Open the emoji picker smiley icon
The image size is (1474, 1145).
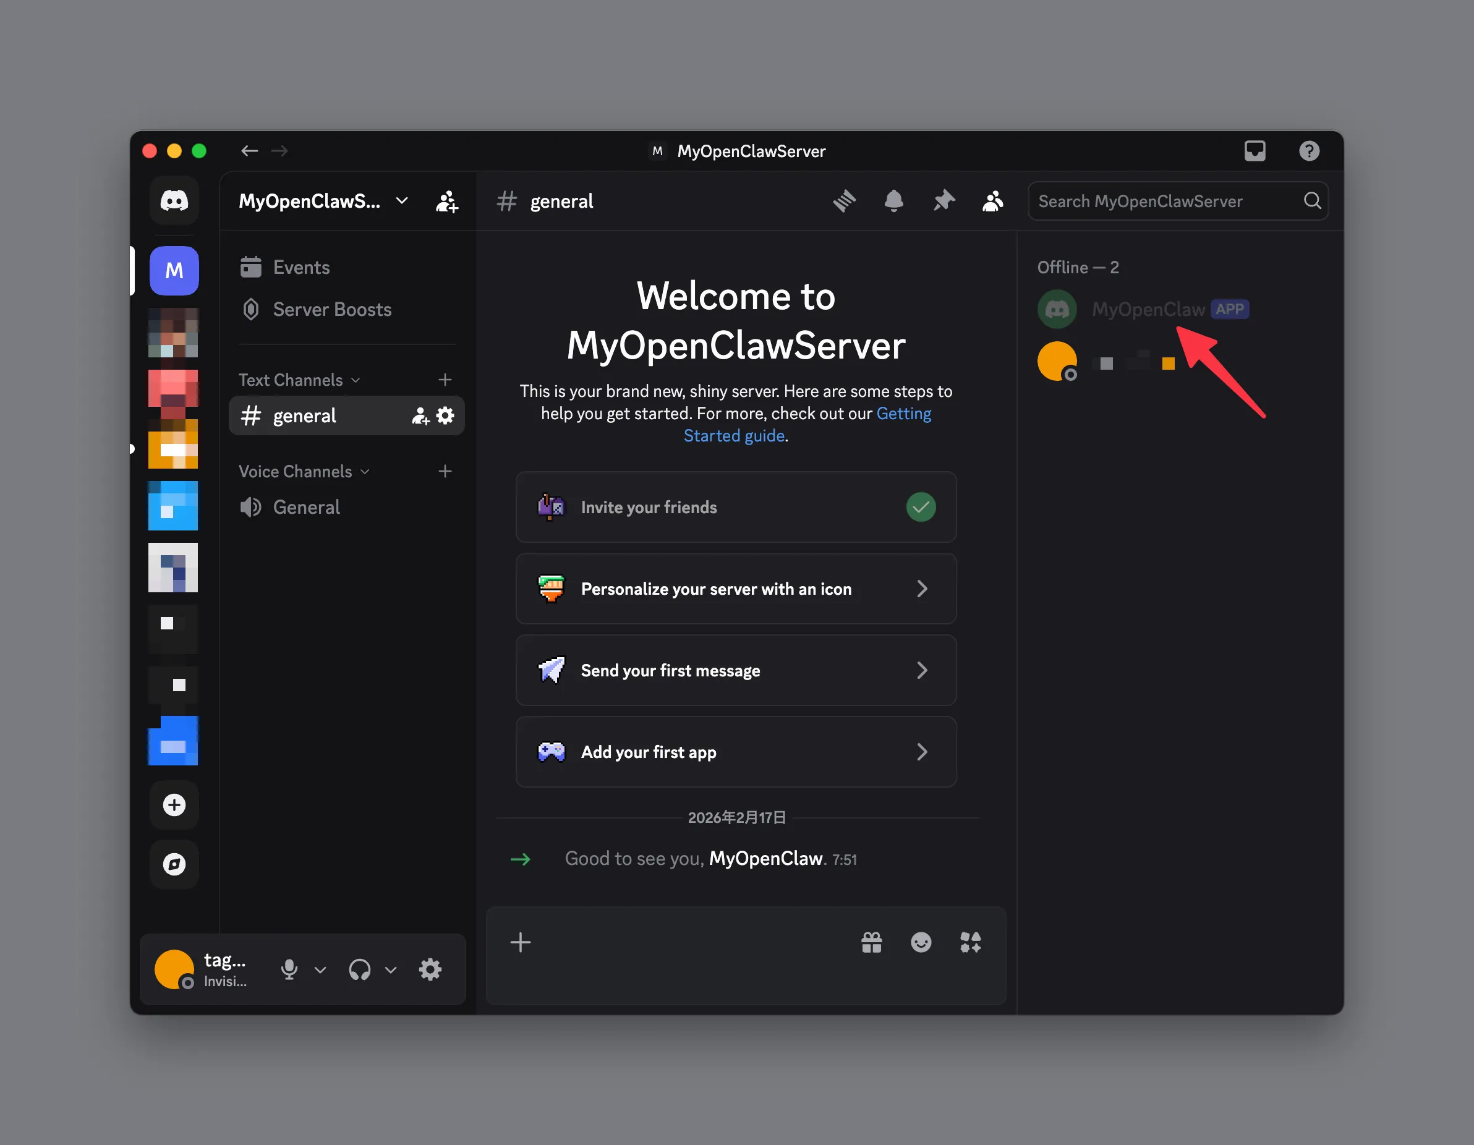(921, 942)
